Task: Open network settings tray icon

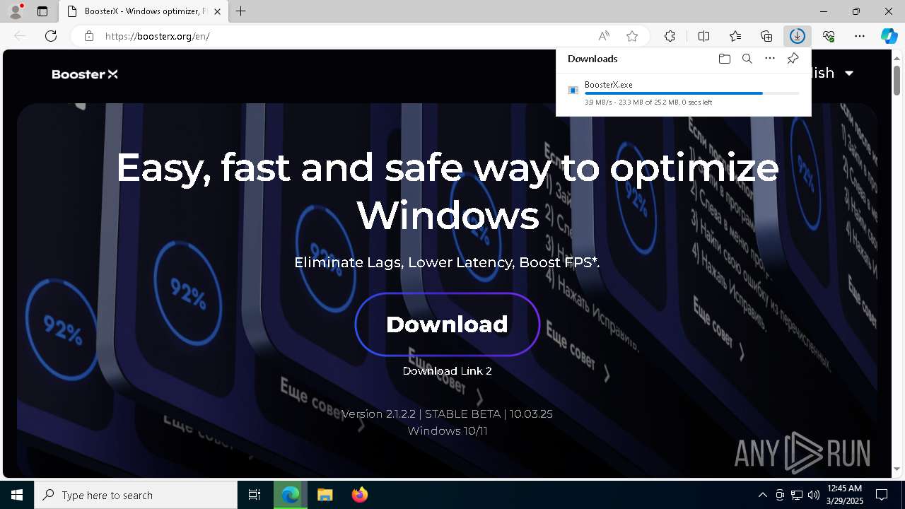Action: [797, 495]
